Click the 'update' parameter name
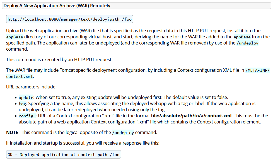The height and width of the screenshot is (161, 273). [26, 98]
